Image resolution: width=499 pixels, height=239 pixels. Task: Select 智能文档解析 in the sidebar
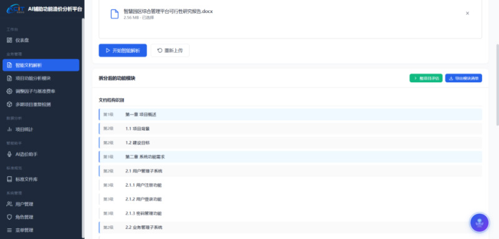(x=41, y=65)
